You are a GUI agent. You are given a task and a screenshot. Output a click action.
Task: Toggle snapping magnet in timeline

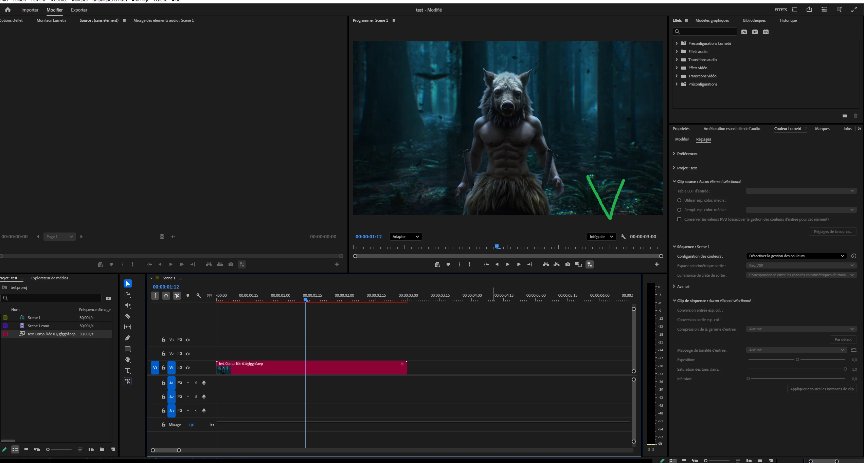coord(166,296)
